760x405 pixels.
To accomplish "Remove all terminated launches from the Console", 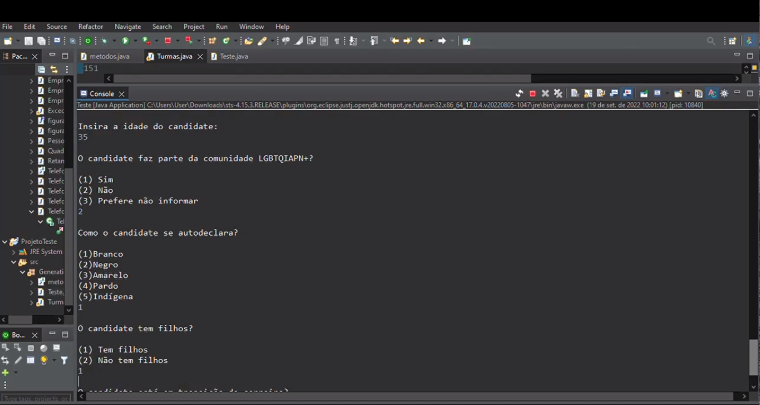I will (x=557, y=93).
